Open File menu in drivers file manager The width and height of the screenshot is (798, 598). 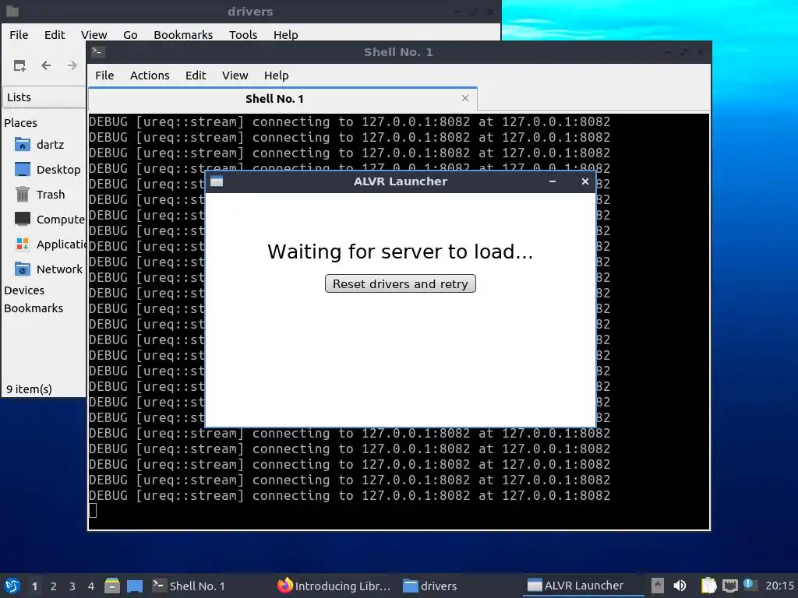pyautogui.click(x=19, y=34)
